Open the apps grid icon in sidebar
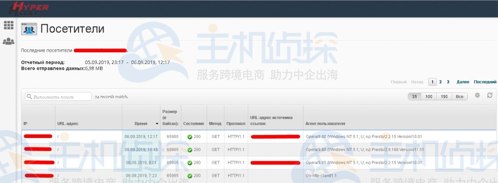Screen dimensions: 498x183 pos(9,25)
